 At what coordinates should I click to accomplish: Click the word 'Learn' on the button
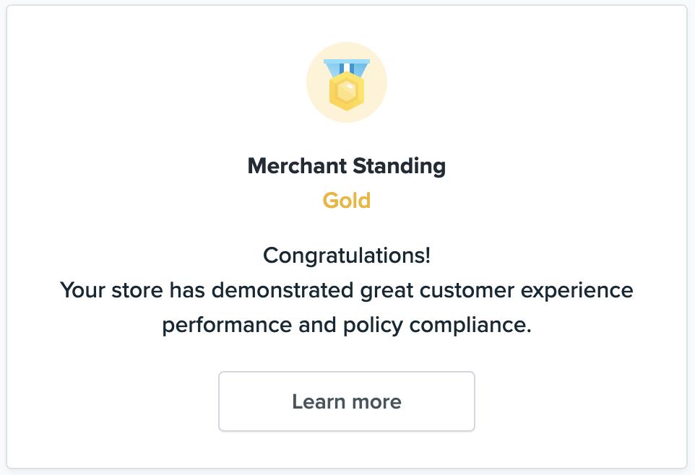pyautogui.click(x=316, y=401)
